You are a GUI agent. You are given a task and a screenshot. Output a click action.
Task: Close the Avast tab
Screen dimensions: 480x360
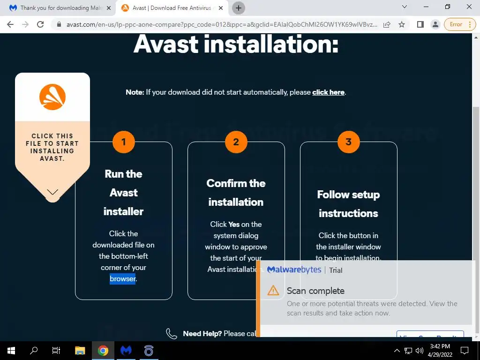pos(221,8)
